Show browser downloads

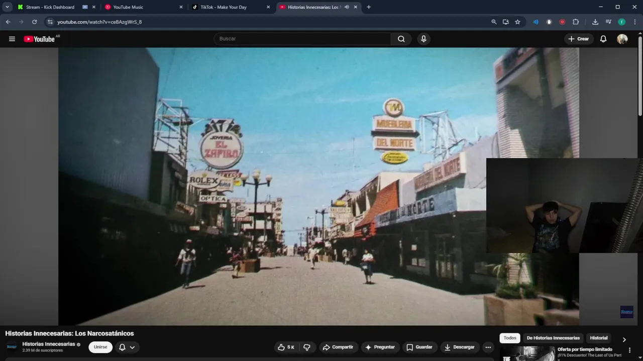pyautogui.click(x=595, y=22)
